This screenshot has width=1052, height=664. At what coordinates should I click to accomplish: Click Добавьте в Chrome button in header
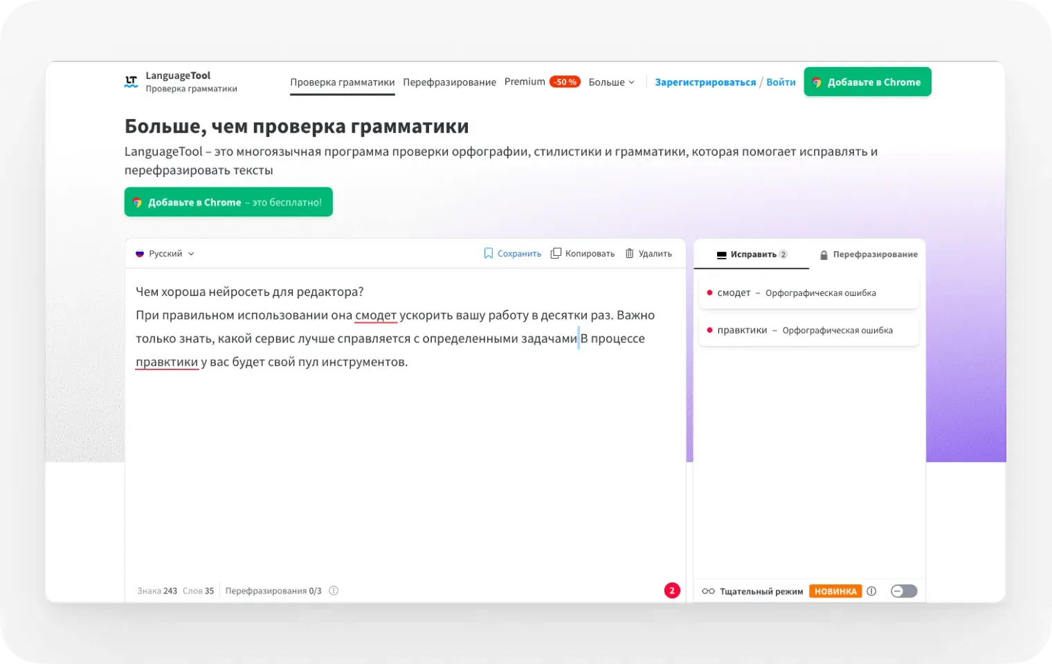[x=867, y=82]
